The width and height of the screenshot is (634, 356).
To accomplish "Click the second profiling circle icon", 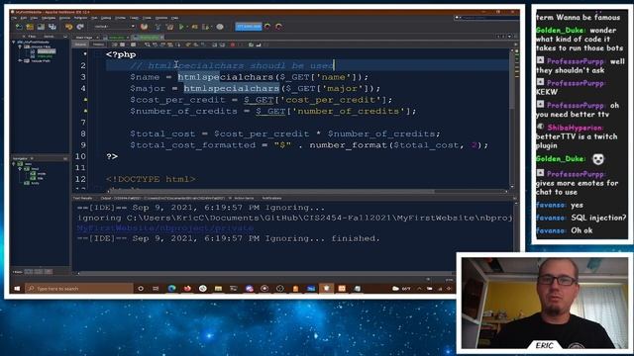I will click(279, 27).
